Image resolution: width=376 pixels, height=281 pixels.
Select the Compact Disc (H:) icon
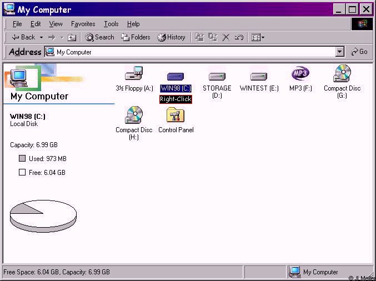pos(134,115)
